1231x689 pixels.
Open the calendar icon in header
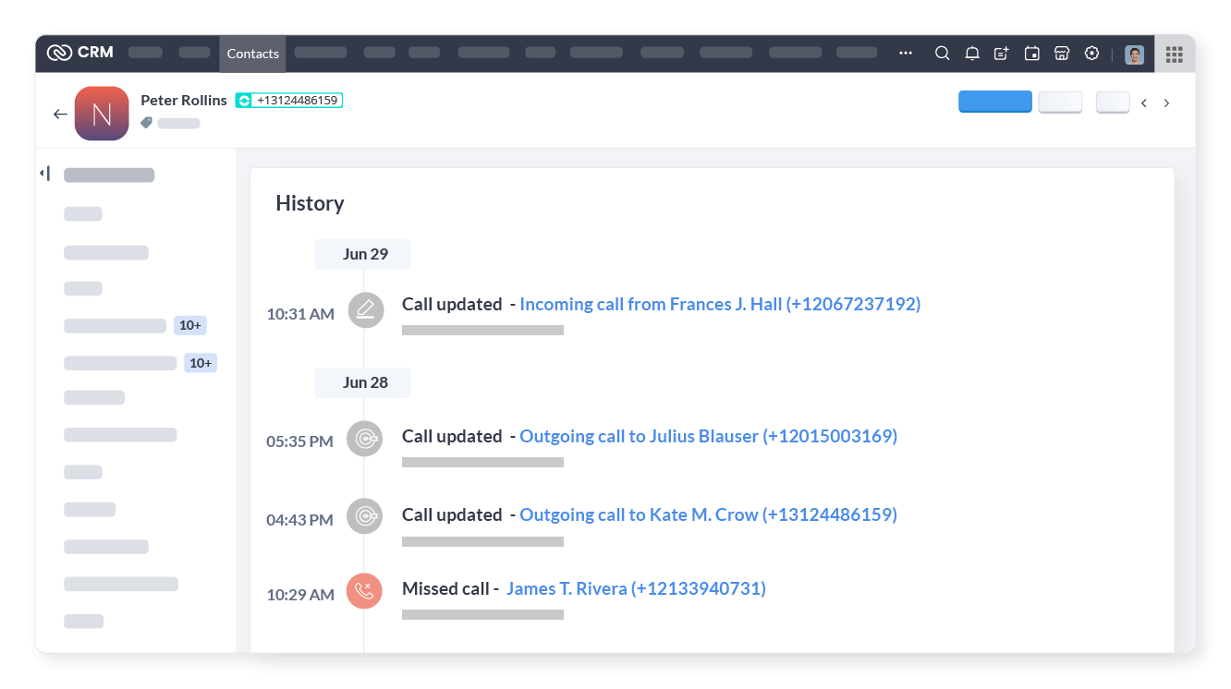pyautogui.click(x=1031, y=54)
